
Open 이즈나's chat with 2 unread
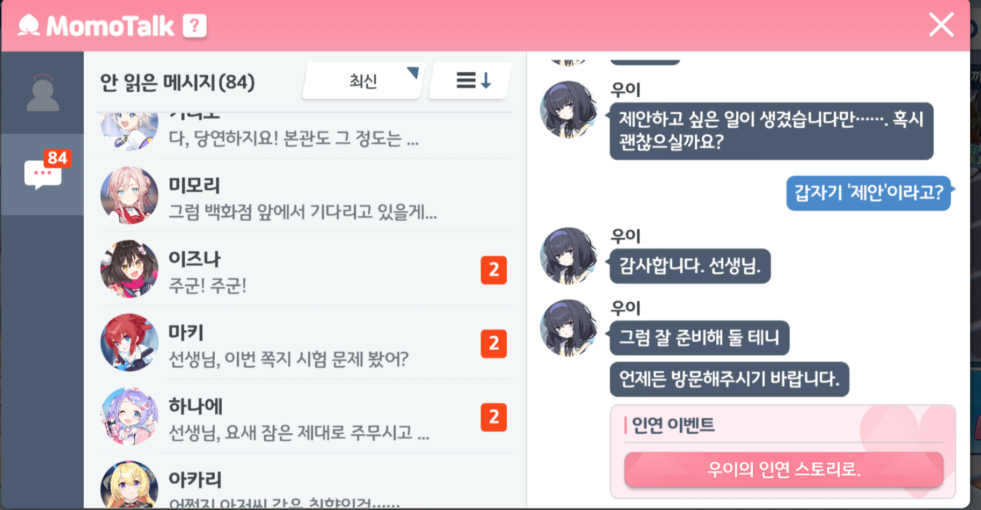tap(305, 269)
